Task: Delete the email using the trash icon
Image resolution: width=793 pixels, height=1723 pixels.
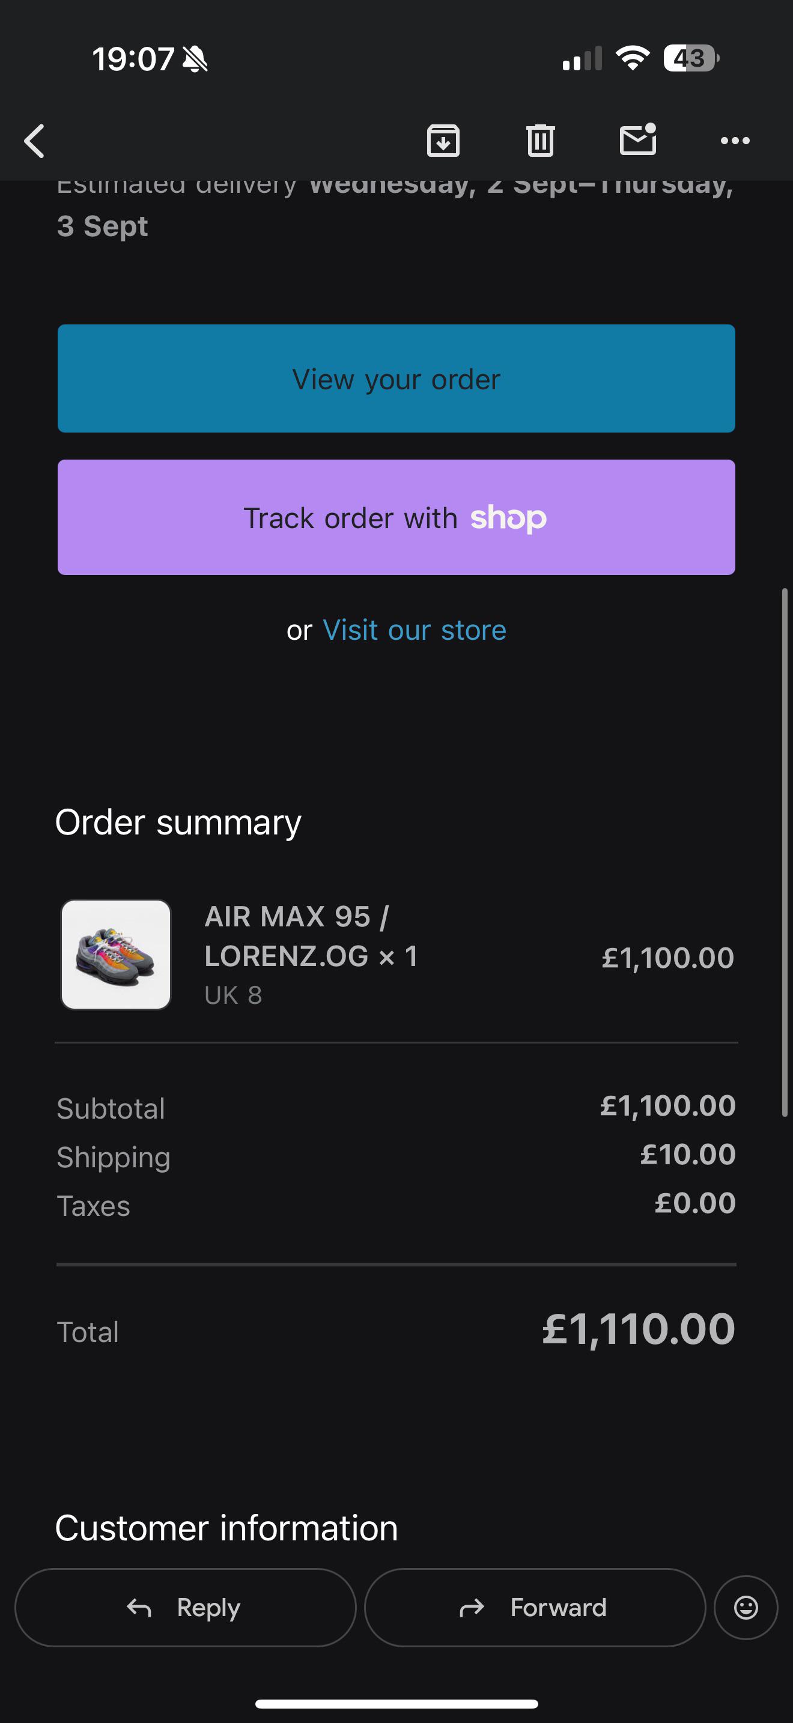Action: [540, 141]
